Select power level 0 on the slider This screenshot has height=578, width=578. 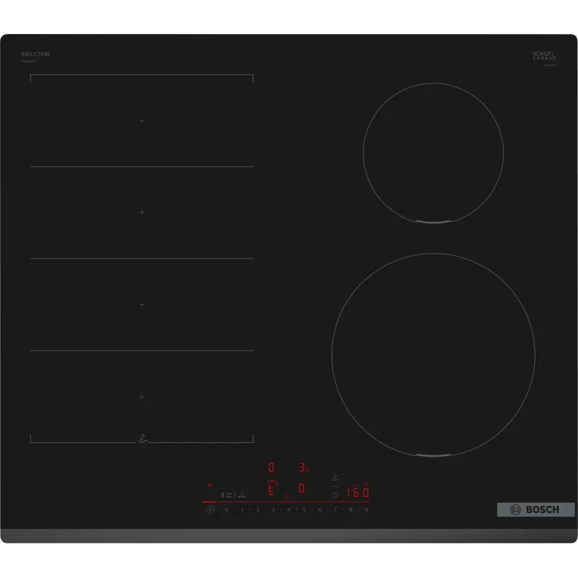point(226,509)
